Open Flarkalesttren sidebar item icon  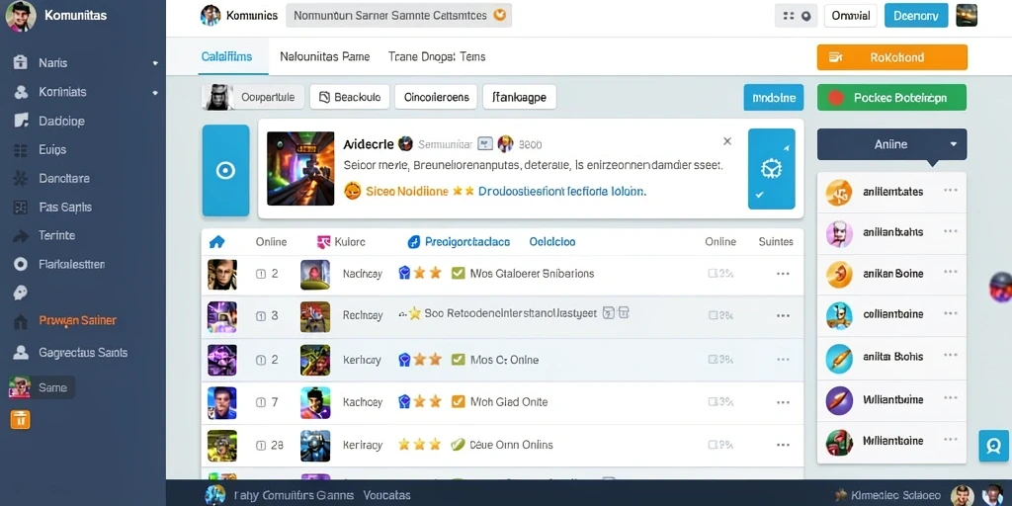click(x=21, y=264)
